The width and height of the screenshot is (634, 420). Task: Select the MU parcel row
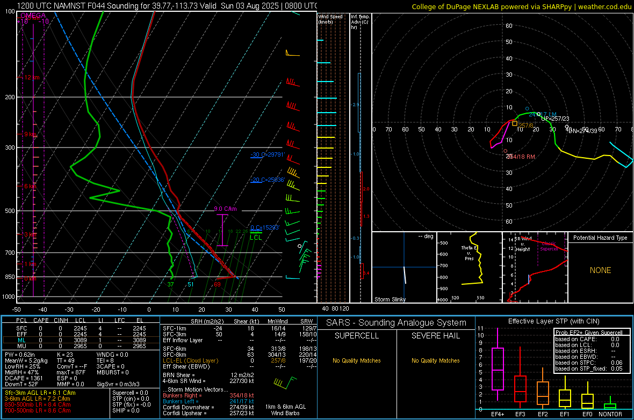81,346
